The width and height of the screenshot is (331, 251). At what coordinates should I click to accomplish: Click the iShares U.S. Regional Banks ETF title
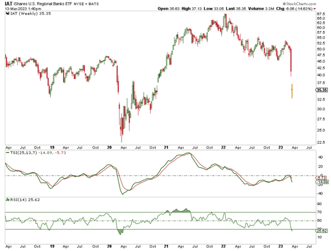(42, 4)
